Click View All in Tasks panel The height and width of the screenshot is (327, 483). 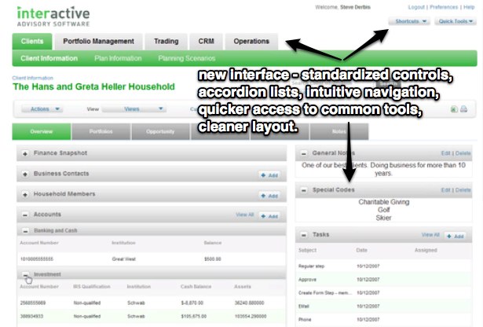[x=430, y=235]
